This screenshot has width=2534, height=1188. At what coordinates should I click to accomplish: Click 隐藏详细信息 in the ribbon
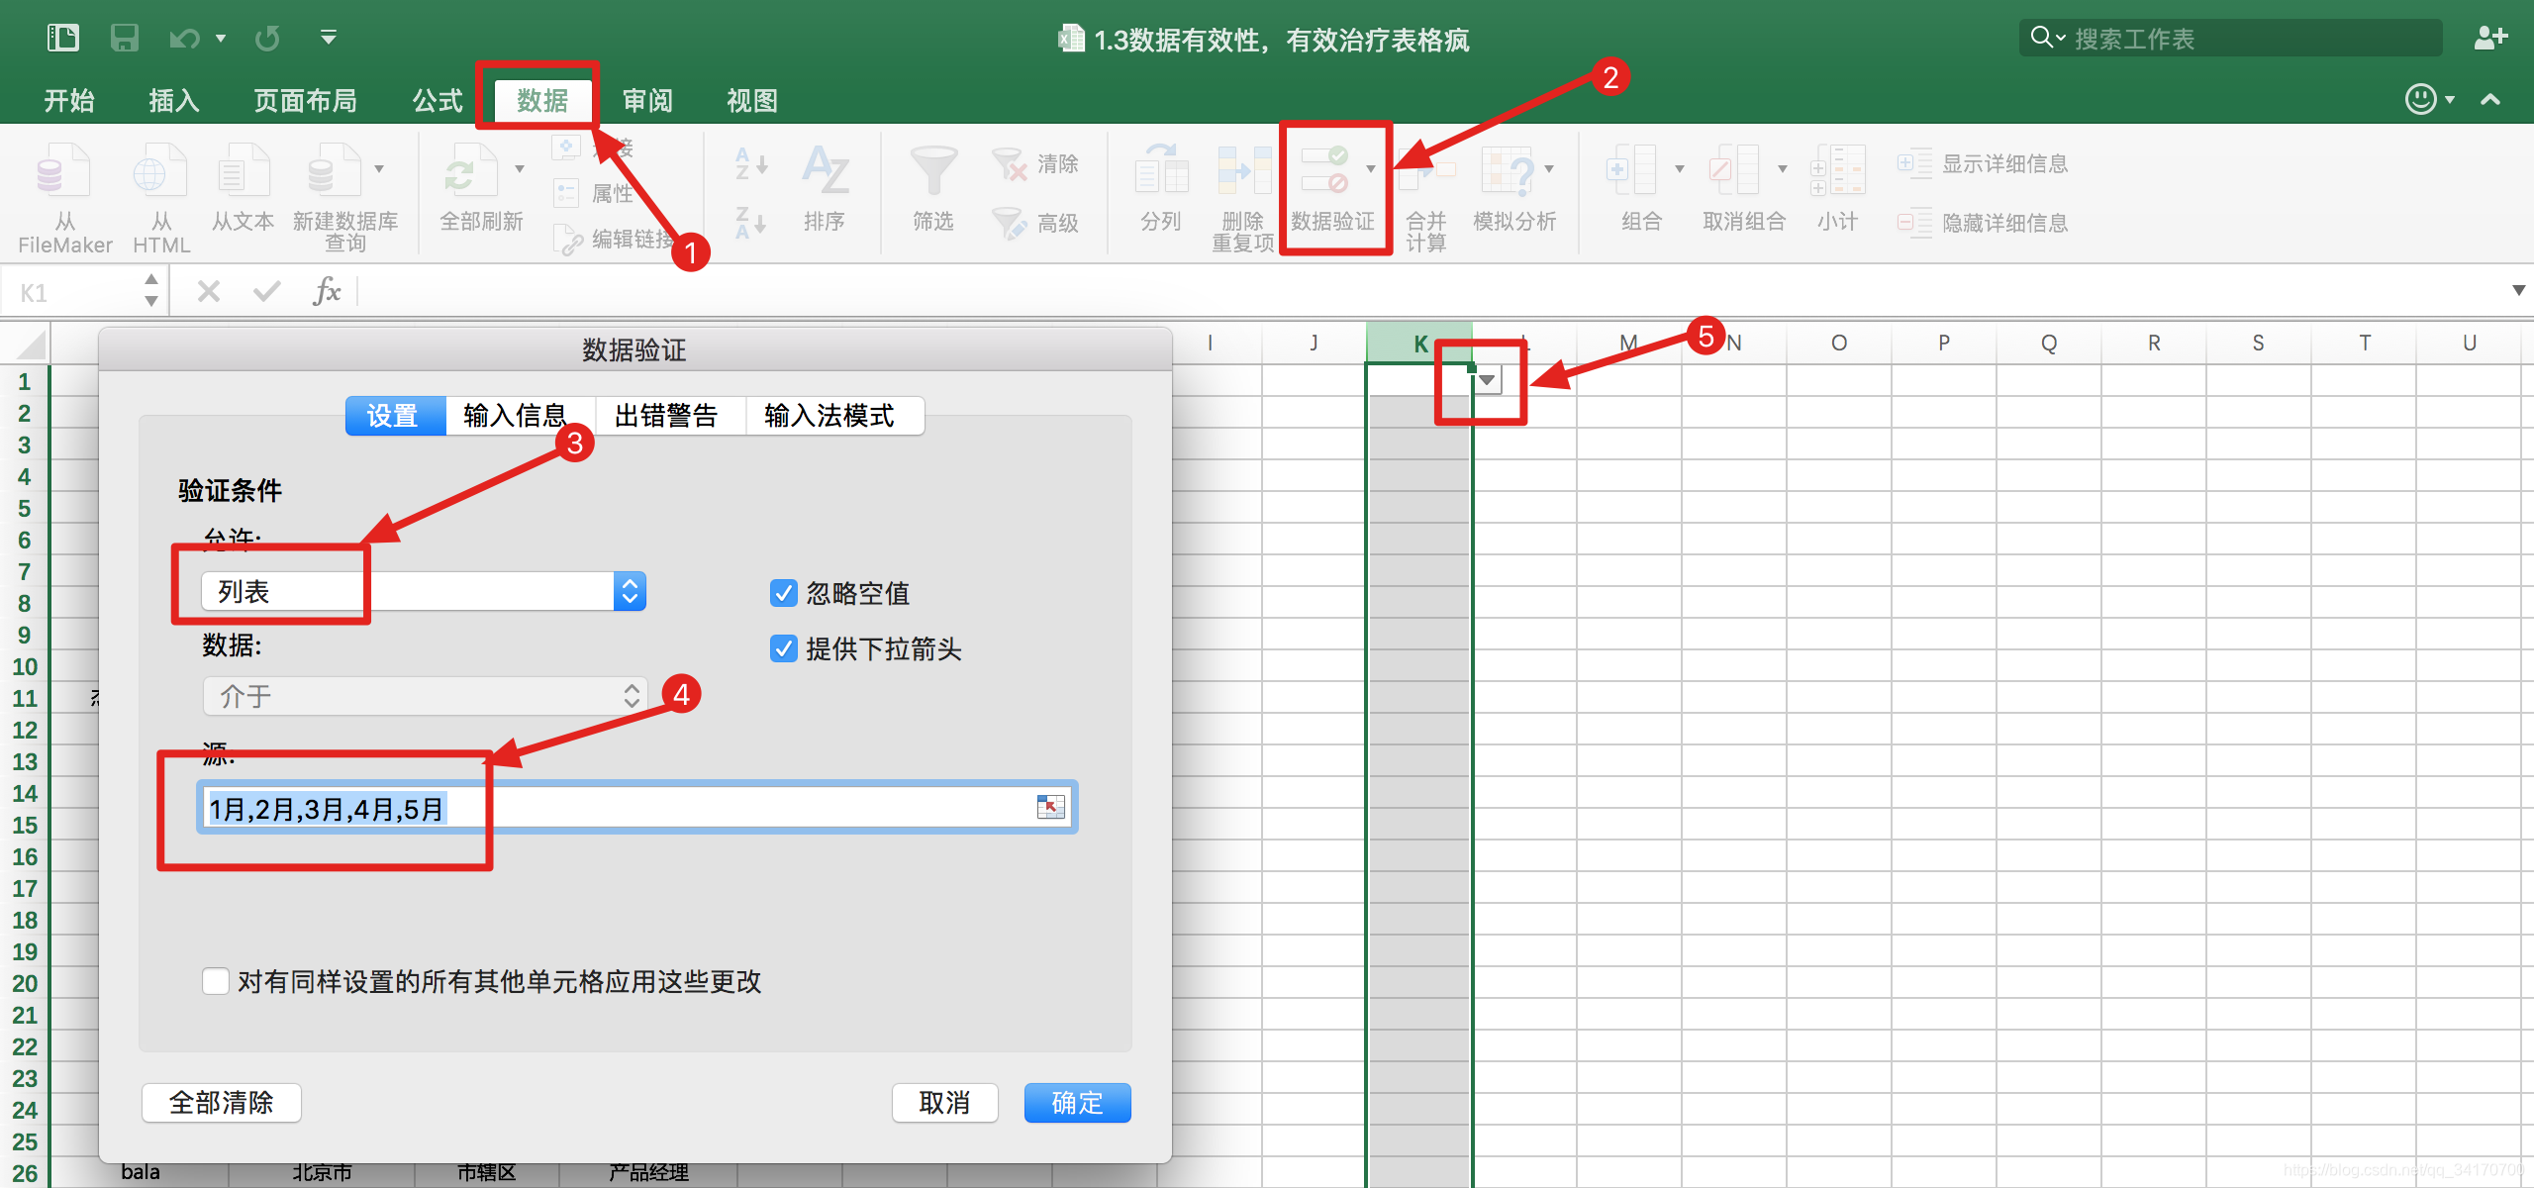(x=1983, y=224)
